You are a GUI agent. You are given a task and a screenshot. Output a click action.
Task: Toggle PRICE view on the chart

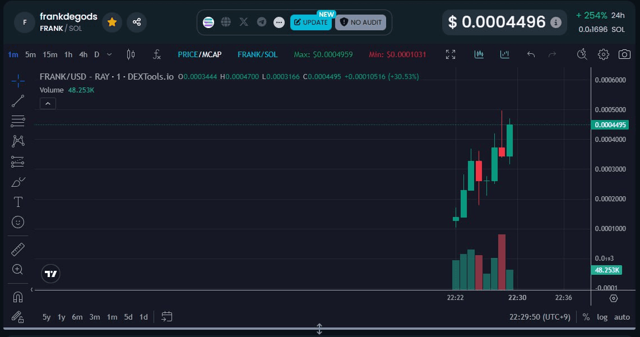click(188, 54)
